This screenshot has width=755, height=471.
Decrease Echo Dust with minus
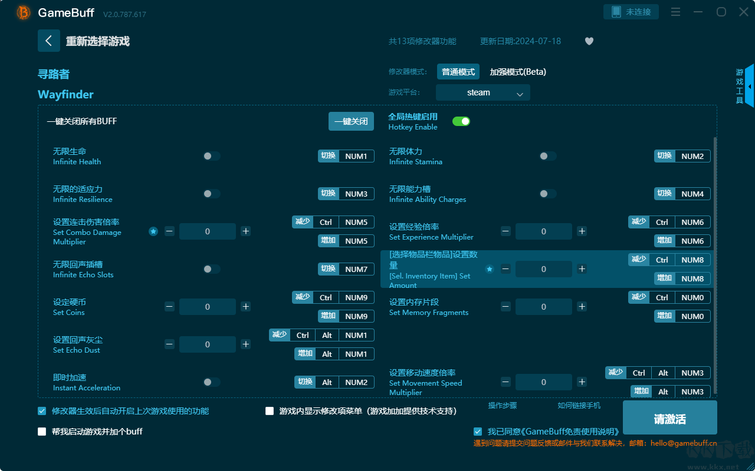click(x=169, y=344)
